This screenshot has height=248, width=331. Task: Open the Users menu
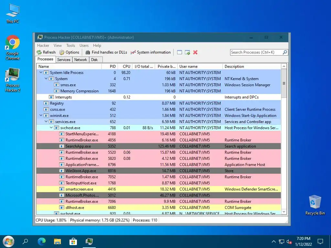point(84,46)
